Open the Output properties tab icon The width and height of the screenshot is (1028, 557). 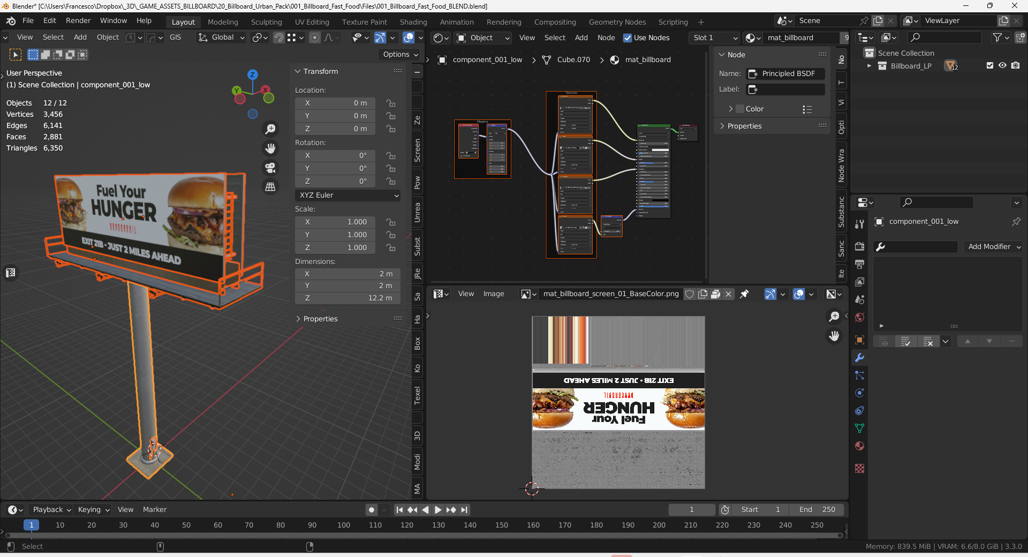(860, 264)
